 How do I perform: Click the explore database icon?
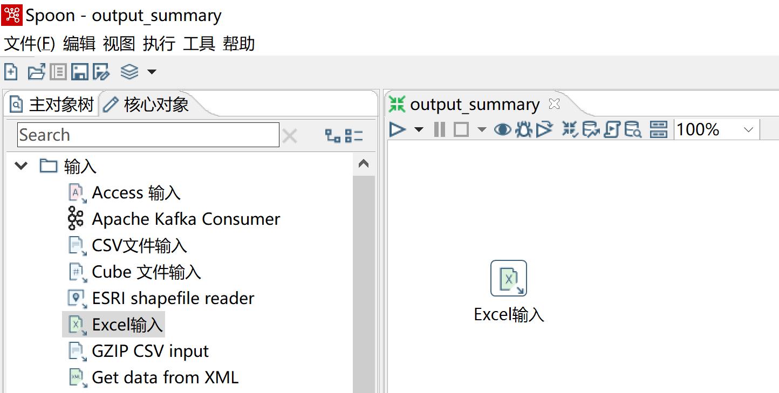(x=633, y=129)
